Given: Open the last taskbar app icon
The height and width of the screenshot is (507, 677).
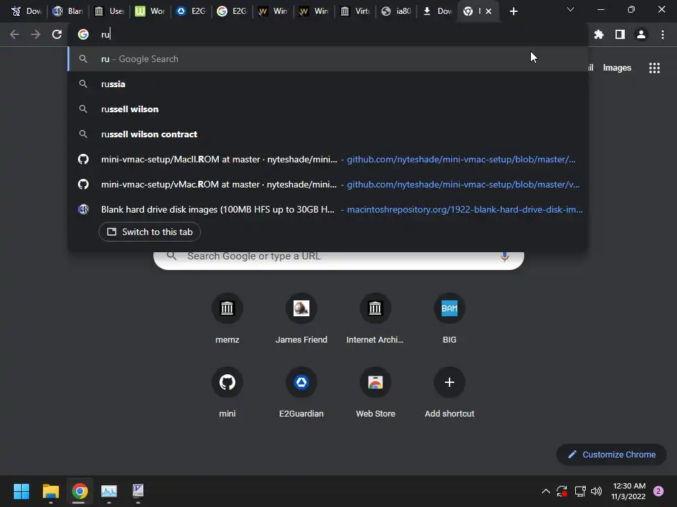Looking at the screenshot, I should point(138,491).
